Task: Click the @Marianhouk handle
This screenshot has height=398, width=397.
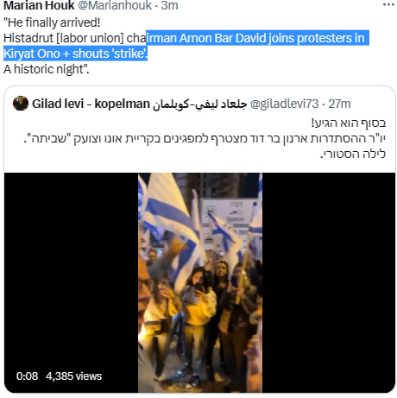Action: click(x=115, y=5)
